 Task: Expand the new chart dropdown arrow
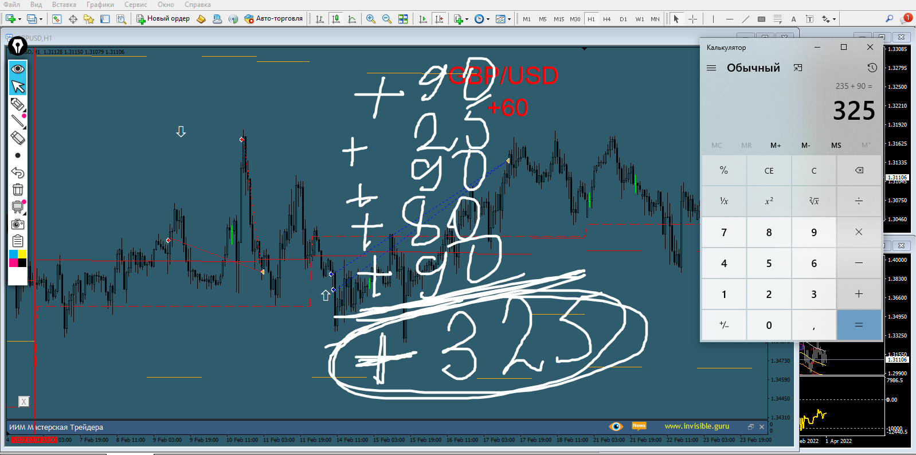coord(20,19)
